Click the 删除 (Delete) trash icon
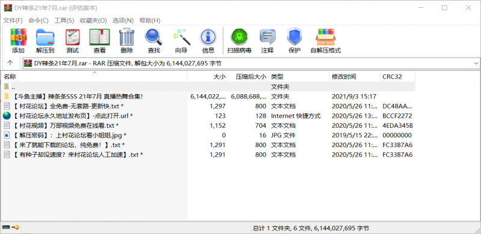Image resolution: width=481 pixels, height=234 pixels. point(126,37)
